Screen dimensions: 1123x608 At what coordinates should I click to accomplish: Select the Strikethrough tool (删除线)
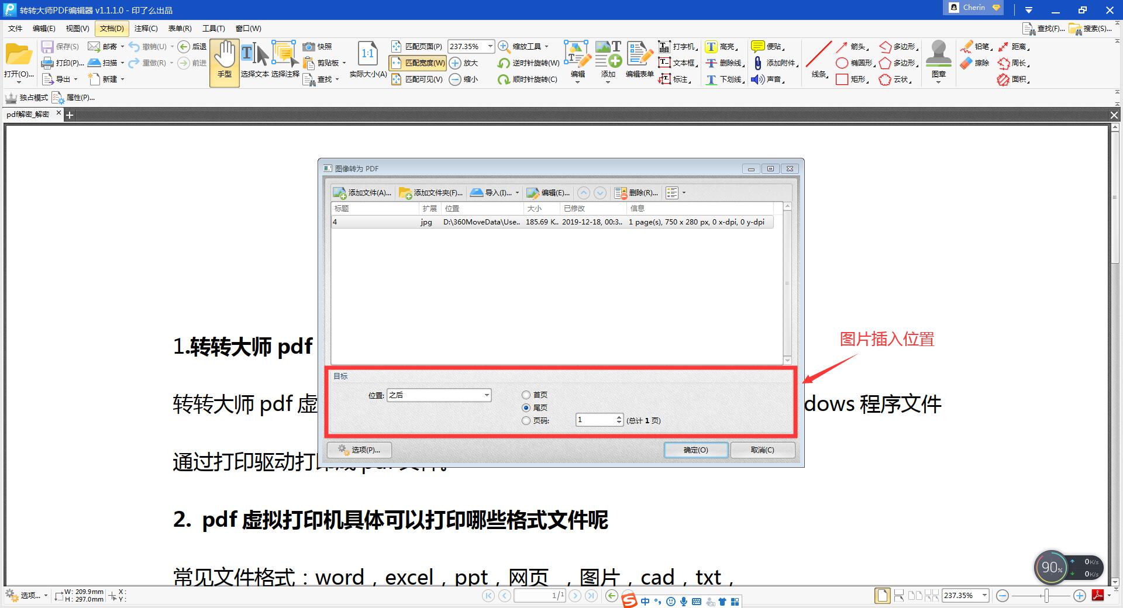[725, 63]
